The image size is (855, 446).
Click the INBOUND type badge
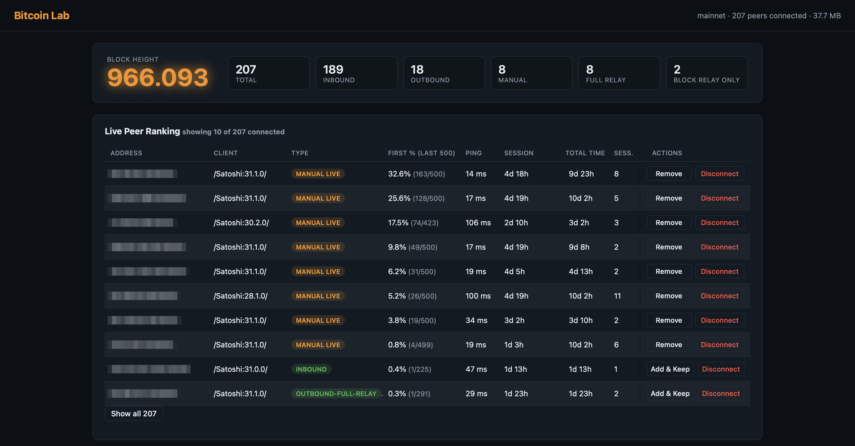coord(311,369)
